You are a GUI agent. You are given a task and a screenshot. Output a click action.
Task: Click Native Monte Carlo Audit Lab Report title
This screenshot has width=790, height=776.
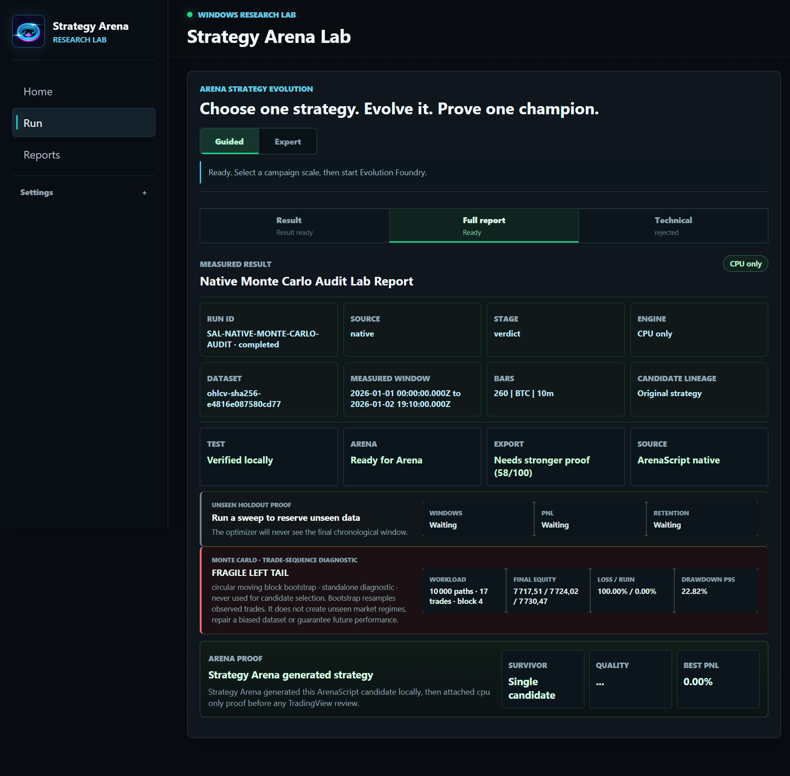306,281
